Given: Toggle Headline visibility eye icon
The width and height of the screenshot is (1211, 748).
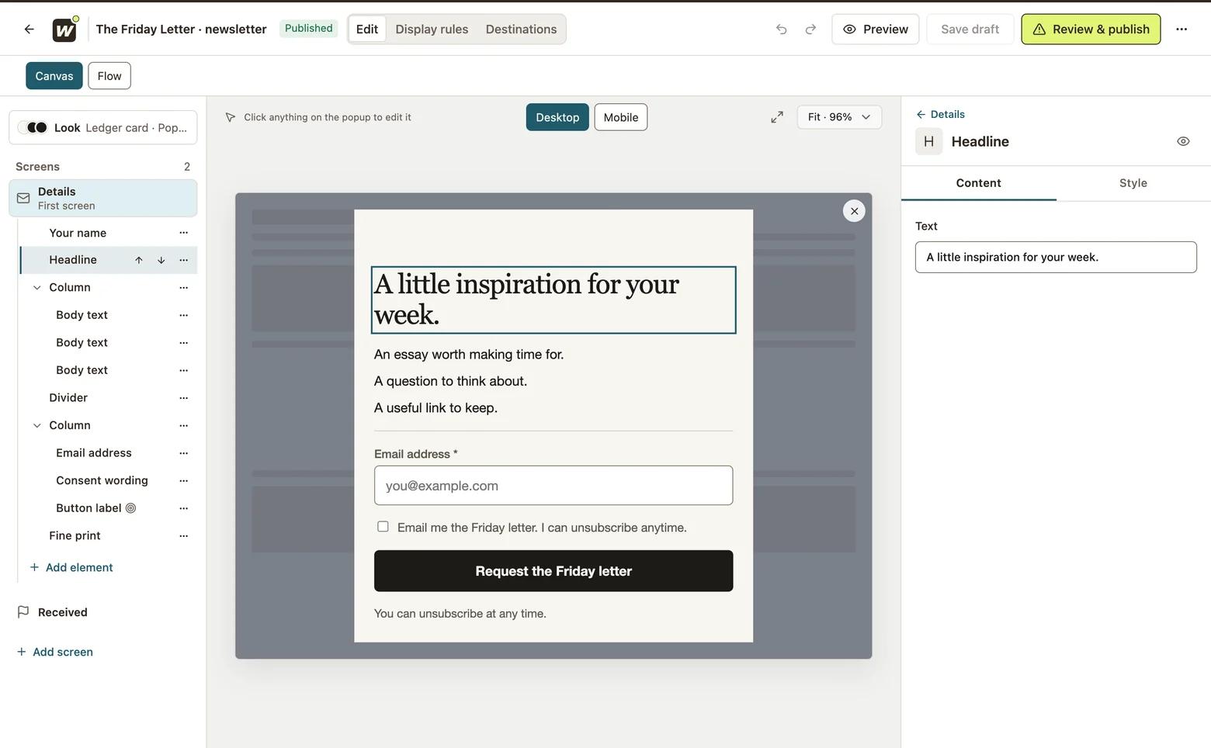Looking at the screenshot, I should pyautogui.click(x=1183, y=141).
